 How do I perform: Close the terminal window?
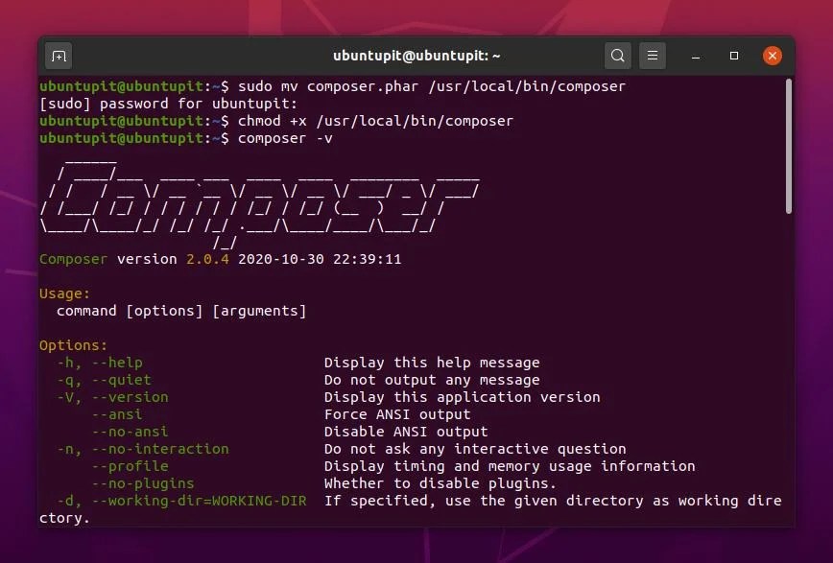(772, 56)
